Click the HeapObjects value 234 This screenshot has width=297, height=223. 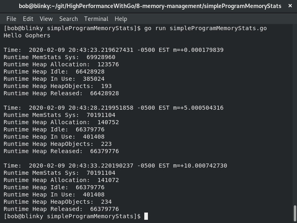106,202
